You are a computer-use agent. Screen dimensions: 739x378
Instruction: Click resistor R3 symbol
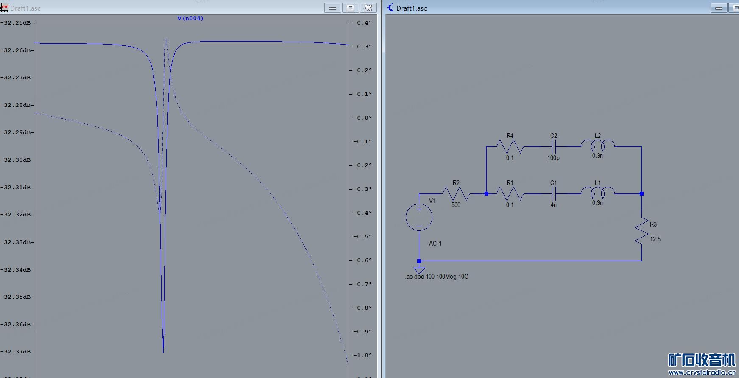click(x=641, y=232)
